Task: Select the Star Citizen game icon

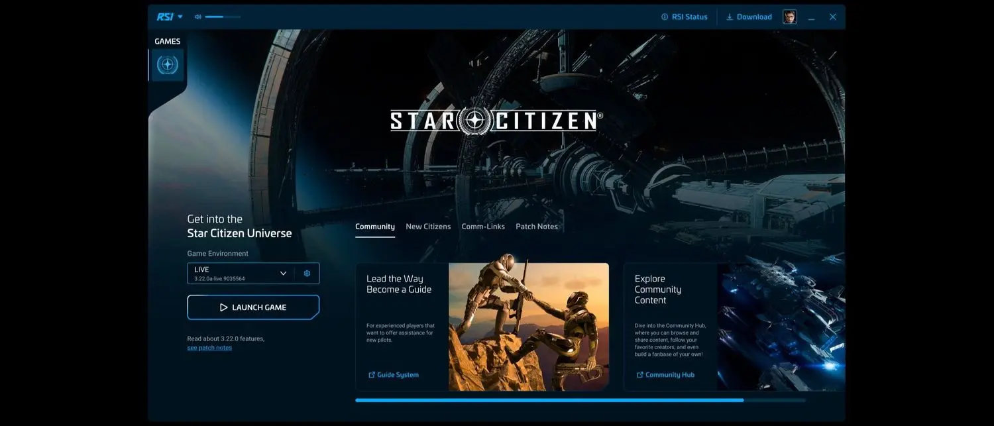Action: point(167,64)
